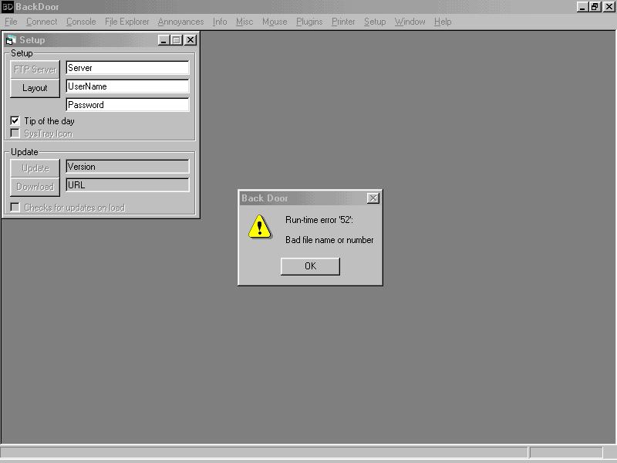
Task: Close the Back Door error dialog
Action: point(373,198)
